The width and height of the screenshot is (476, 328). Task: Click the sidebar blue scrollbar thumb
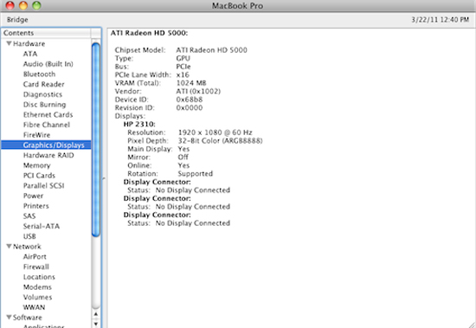pos(95,139)
